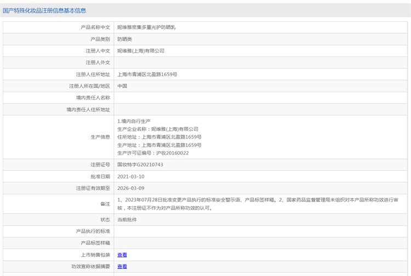Select registration number 国妆特字G20210743
This screenshot has height=276, width=411.
tap(140, 164)
